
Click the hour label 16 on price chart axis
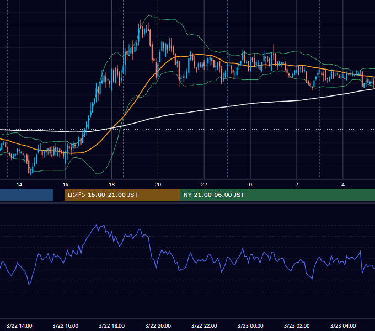pos(65,185)
